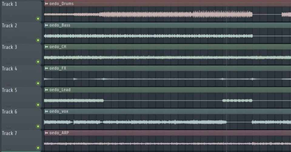
Task: Select the Track 5 header label
Action: (9, 90)
